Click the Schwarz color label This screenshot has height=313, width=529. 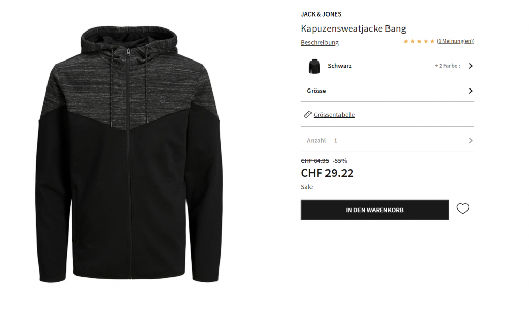click(x=339, y=66)
